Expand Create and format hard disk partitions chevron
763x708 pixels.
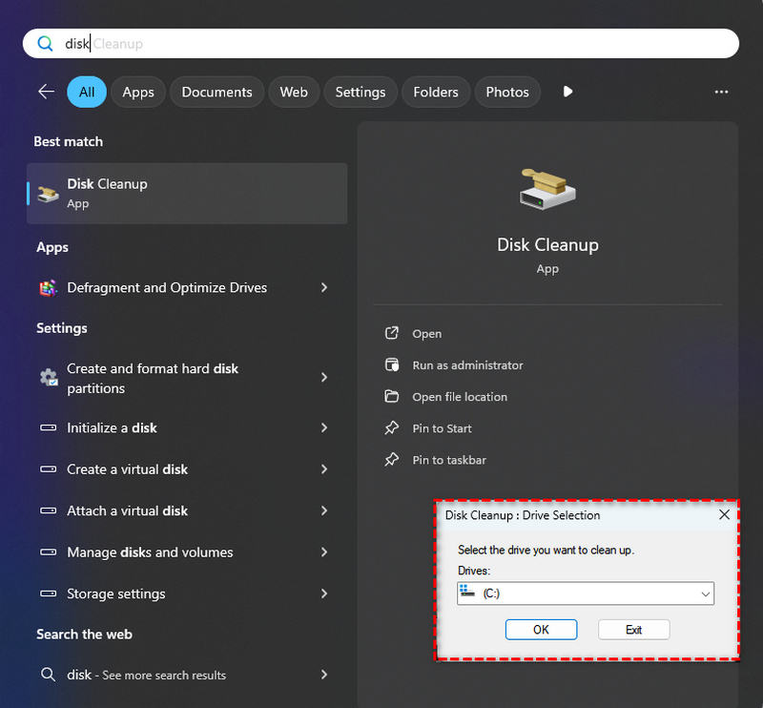pos(324,377)
